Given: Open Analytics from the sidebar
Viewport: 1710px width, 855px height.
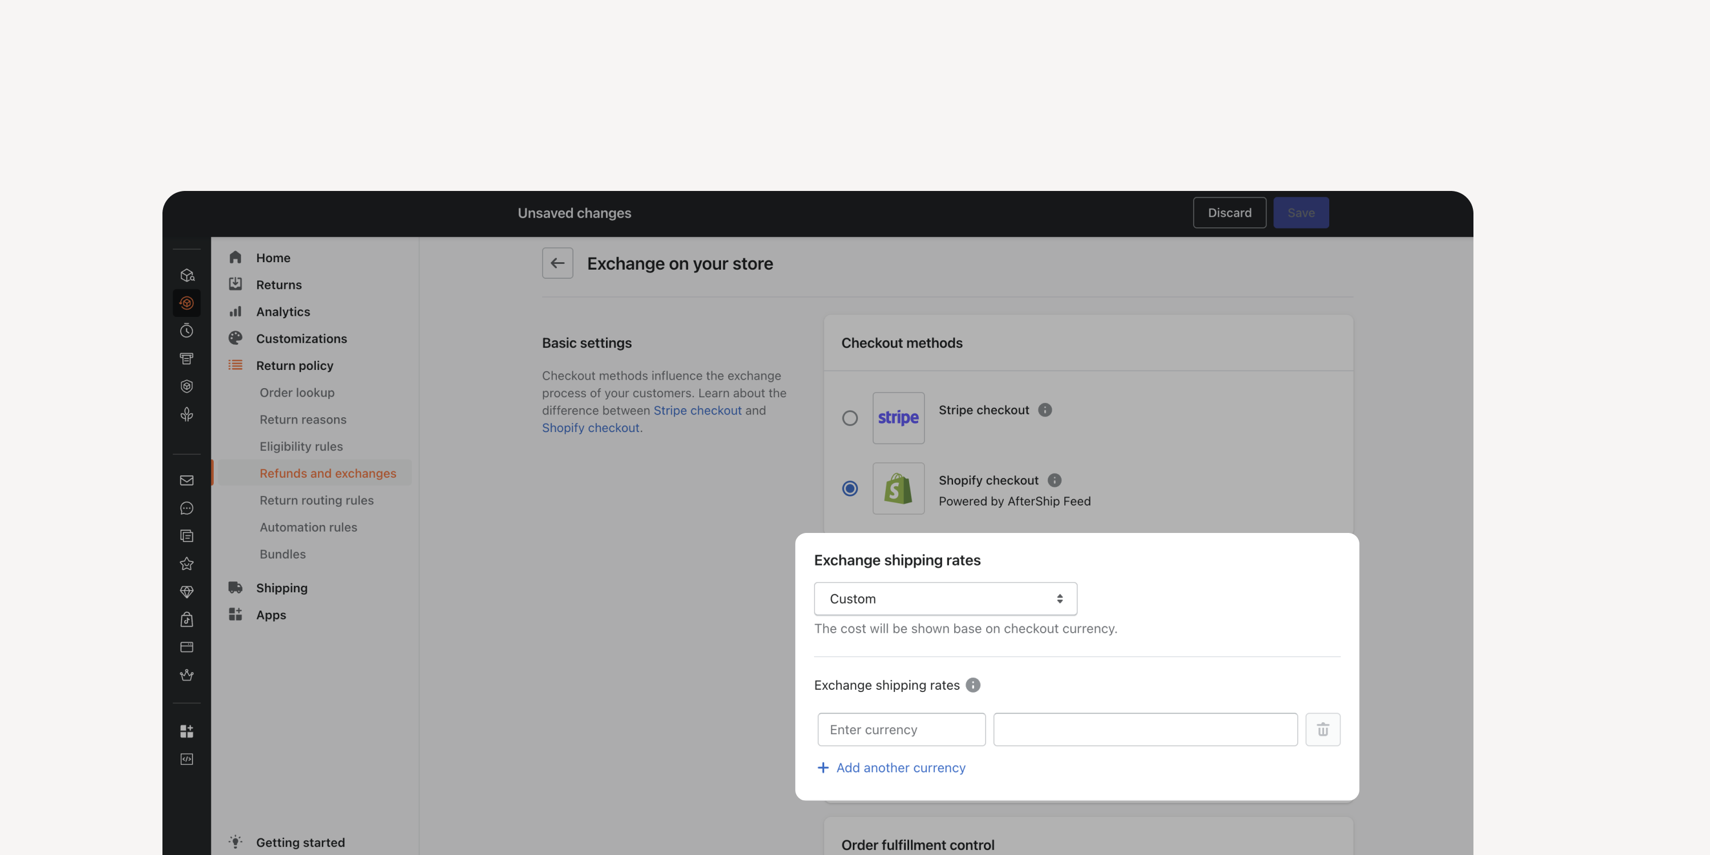Looking at the screenshot, I should tap(283, 312).
